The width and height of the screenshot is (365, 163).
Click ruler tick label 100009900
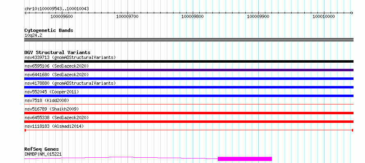[258, 16]
